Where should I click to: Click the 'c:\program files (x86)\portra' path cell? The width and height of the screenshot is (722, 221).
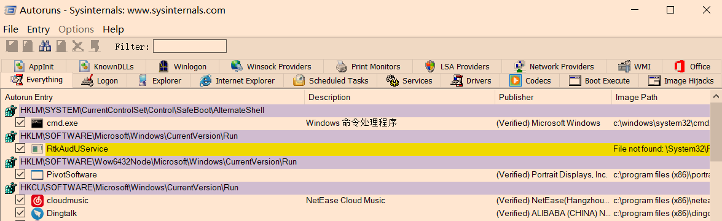pos(661,174)
